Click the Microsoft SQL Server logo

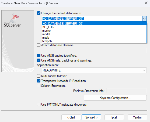pos(12,20)
